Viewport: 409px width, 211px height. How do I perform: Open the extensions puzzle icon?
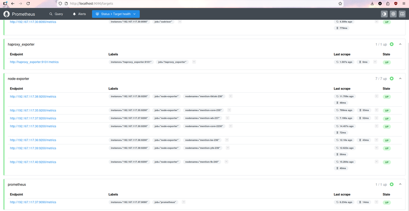pyautogui.click(x=388, y=3)
